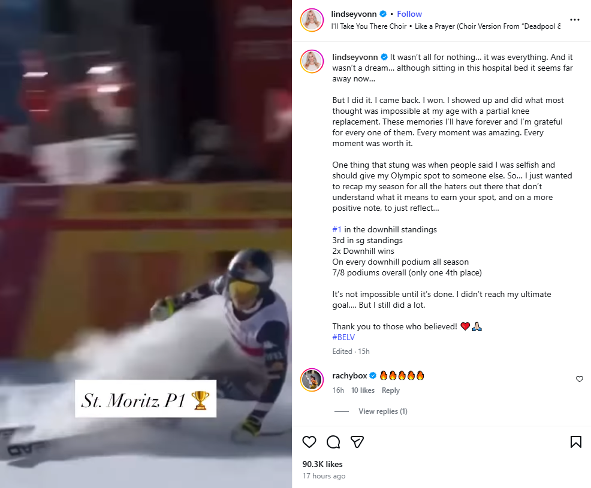Like the post with the heart icon
This screenshot has height=488, width=591.
(x=309, y=442)
